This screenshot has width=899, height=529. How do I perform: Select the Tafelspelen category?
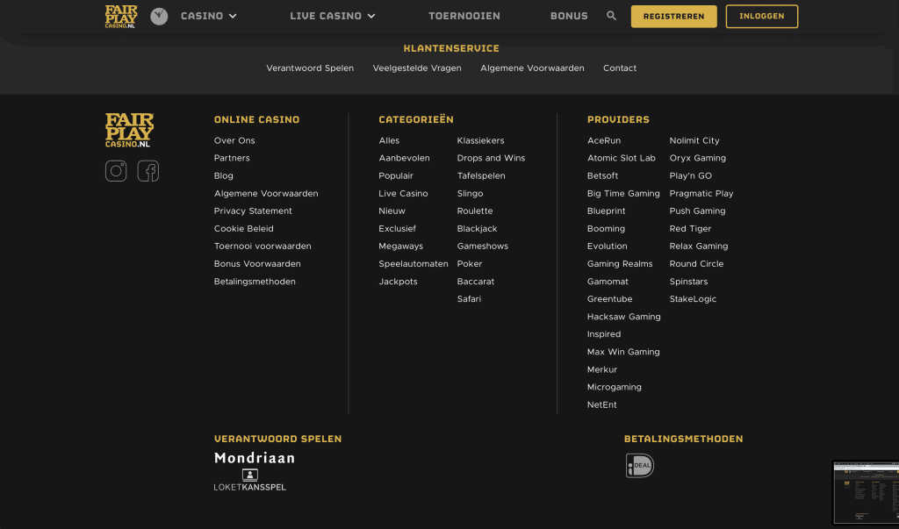(x=481, y=176)
